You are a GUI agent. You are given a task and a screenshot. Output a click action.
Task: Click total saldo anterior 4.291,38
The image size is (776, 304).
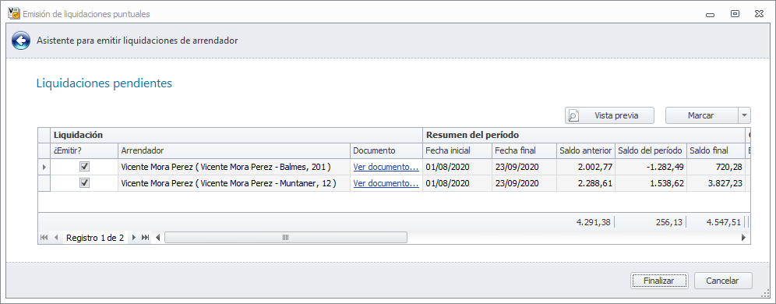(x=594, y=222)
